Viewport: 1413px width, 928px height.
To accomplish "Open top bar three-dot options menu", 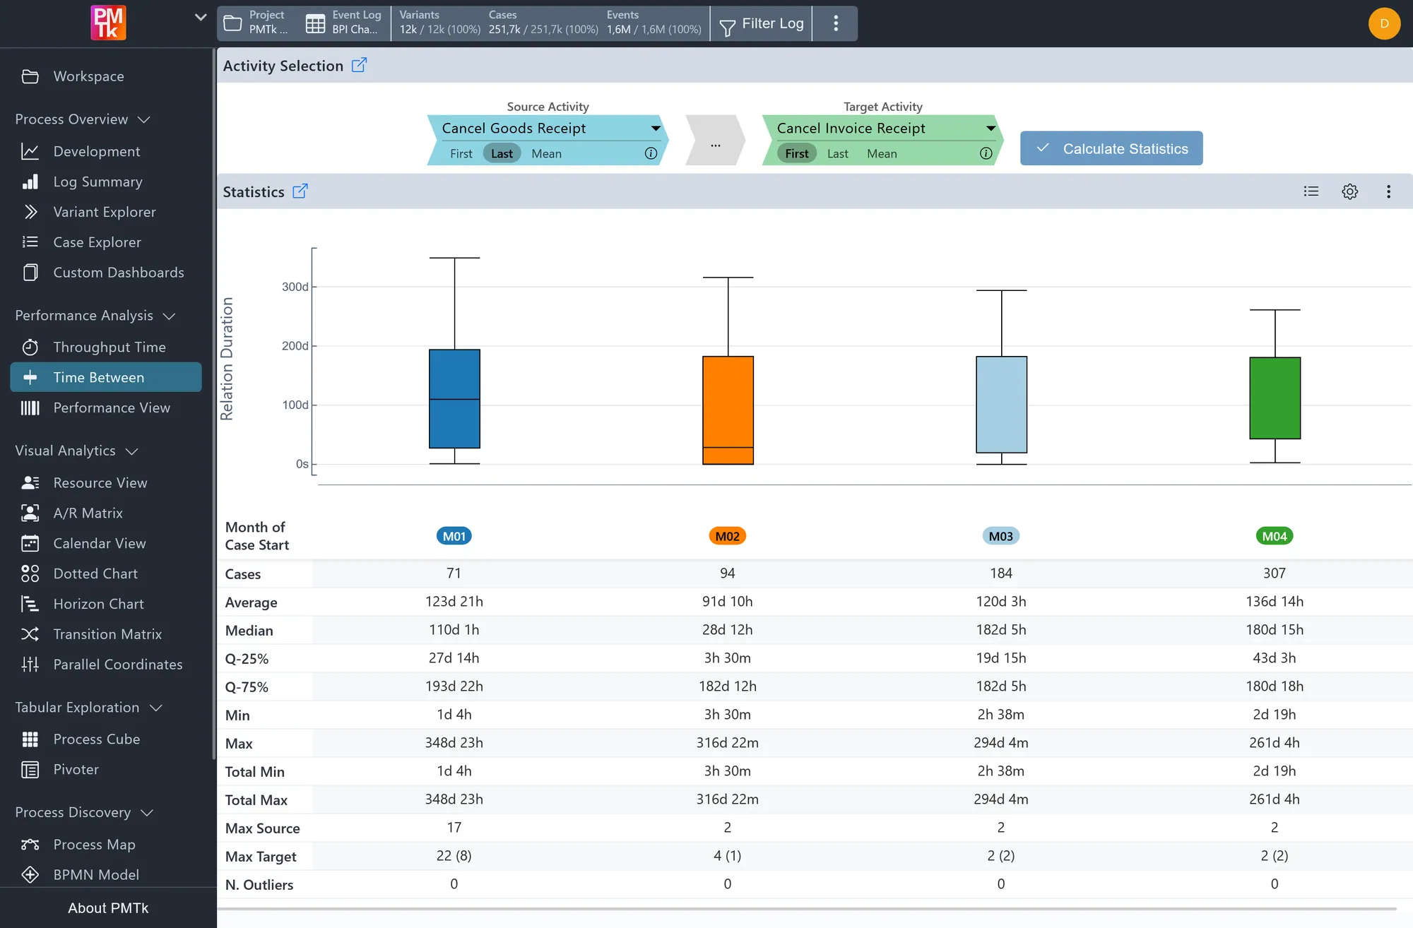I will tap(835, 23).
